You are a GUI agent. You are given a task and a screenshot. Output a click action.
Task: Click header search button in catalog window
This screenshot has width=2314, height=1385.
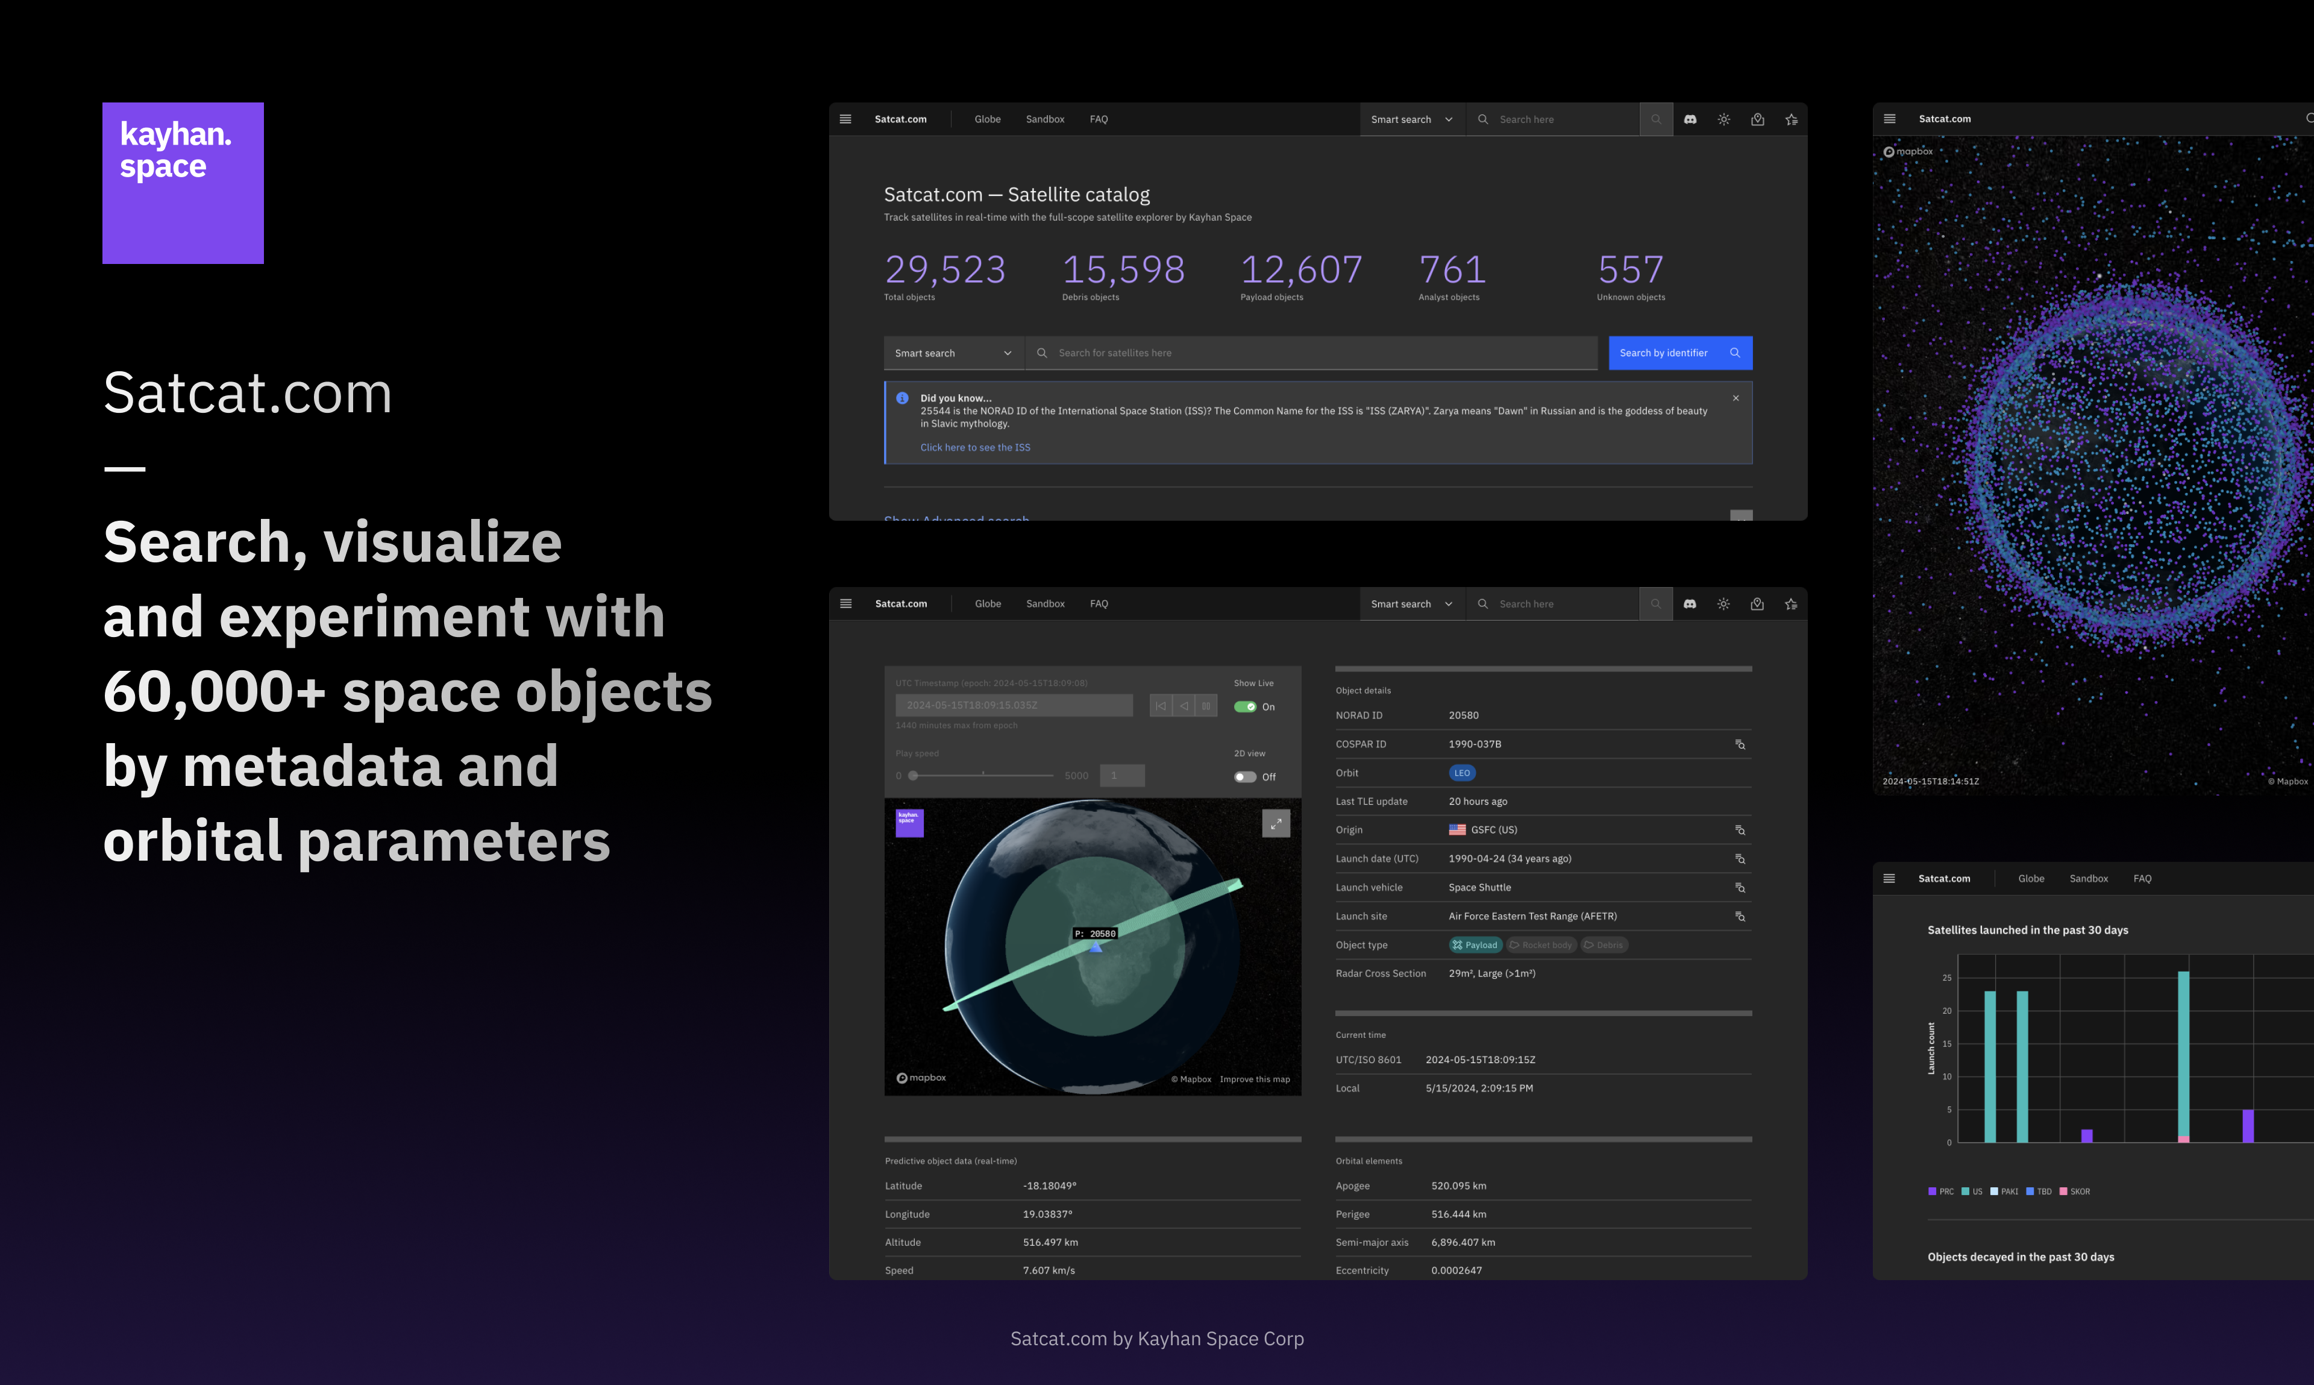(1656, 119)
